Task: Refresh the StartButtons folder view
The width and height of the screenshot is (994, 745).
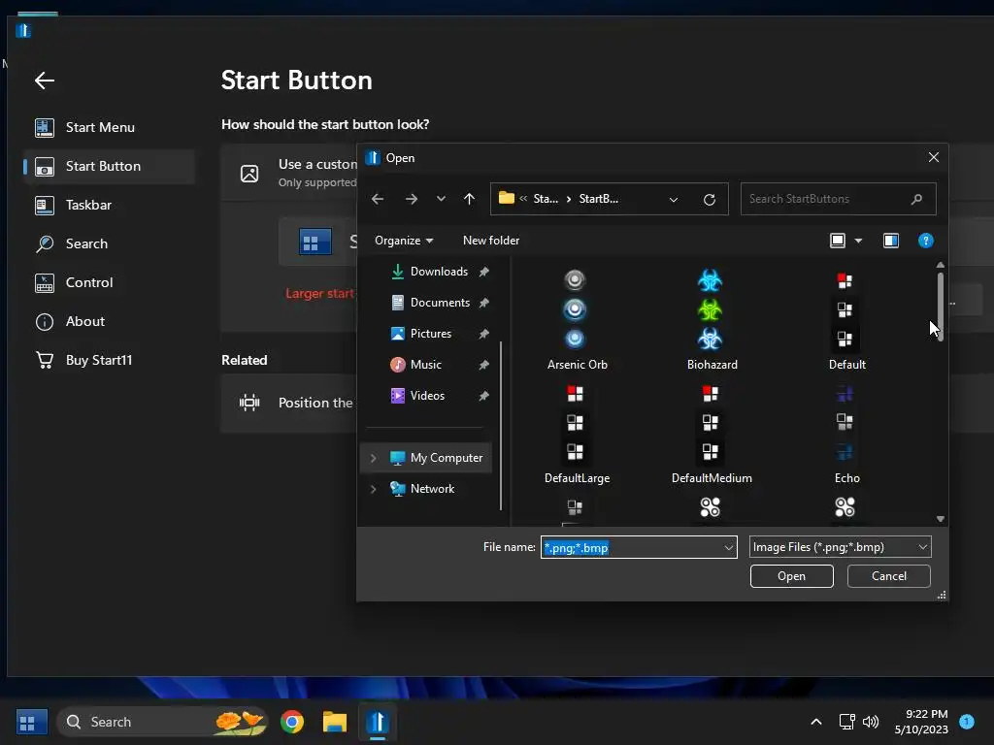Action: pyautogui.click(x=710, y=200)
